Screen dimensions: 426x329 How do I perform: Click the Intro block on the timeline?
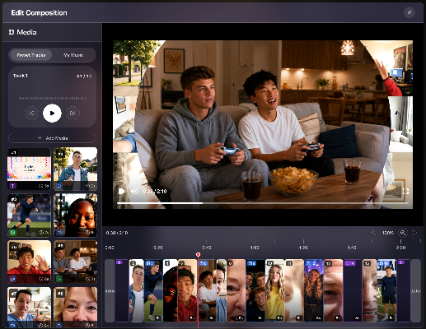[110, 290]
